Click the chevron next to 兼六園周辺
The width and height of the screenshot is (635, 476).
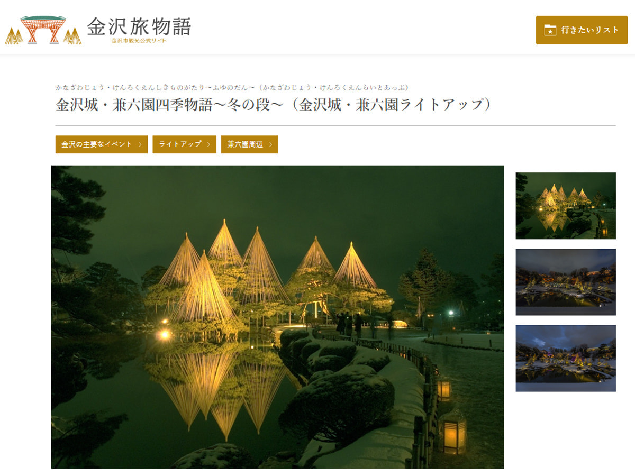[x=270, y=144]
